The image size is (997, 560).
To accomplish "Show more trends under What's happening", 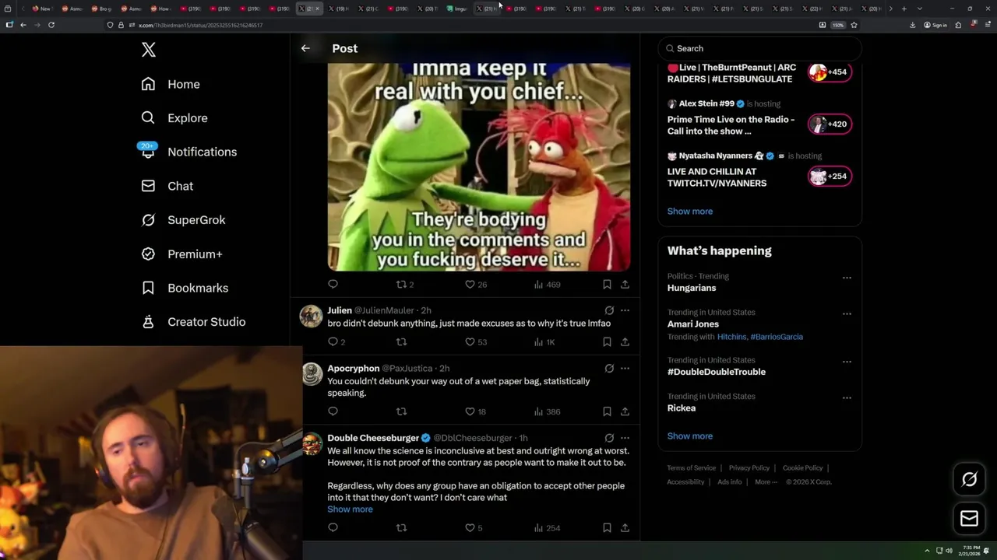I will coord(689,436).
